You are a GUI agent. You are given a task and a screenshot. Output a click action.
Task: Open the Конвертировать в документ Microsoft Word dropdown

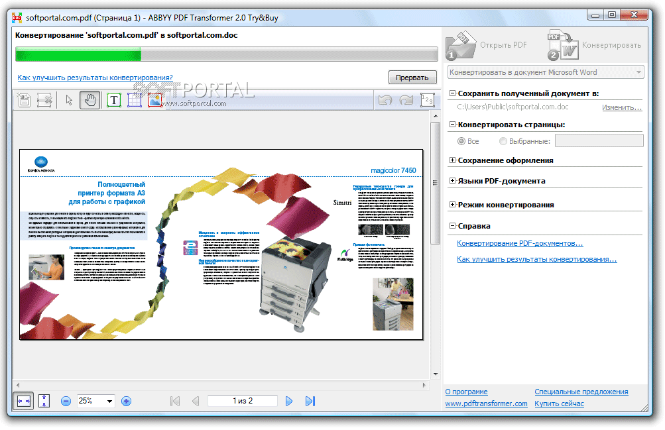[x=546, y=72]
